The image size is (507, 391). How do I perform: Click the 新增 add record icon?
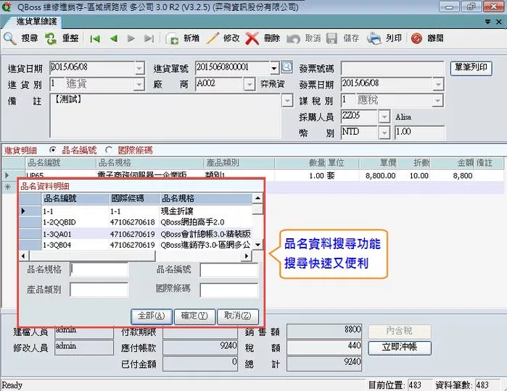pyautogui.click(x=173, y=38)
